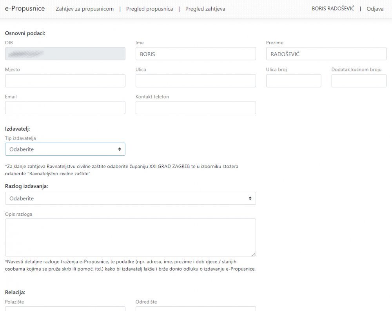The width and height of the screenshot is (392, 311).
Task: Log out via Odjava link
Action: [x=375, y=9]
